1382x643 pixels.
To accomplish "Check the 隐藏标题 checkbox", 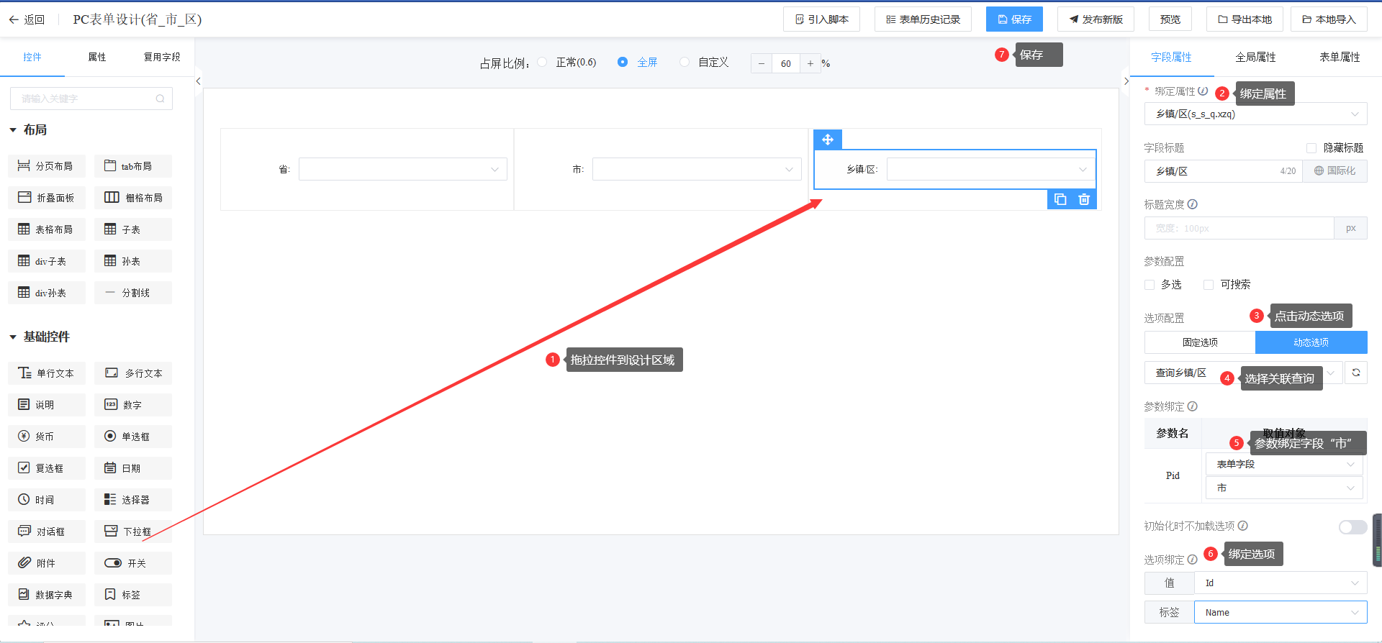I will 1311,148.
